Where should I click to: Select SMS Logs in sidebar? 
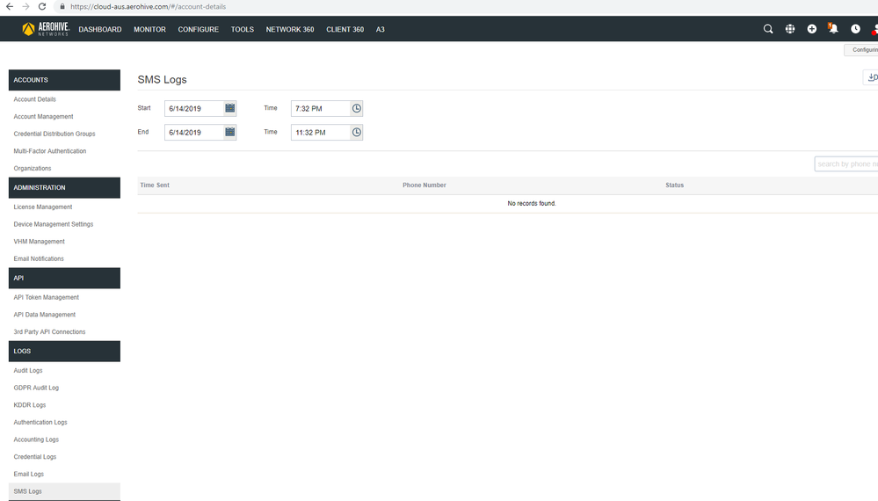coord(64,491)
